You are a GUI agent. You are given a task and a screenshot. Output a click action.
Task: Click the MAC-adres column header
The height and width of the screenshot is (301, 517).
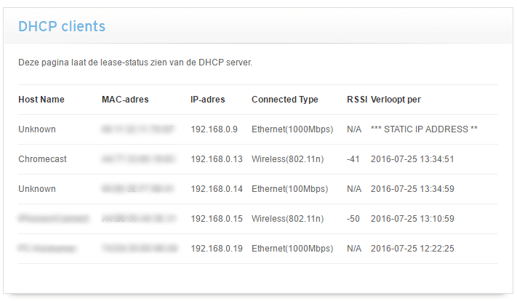[x=125, y=100]
